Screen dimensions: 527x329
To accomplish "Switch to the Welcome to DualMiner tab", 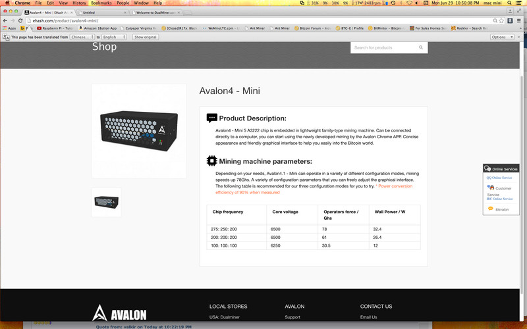I will click(156, 13).
